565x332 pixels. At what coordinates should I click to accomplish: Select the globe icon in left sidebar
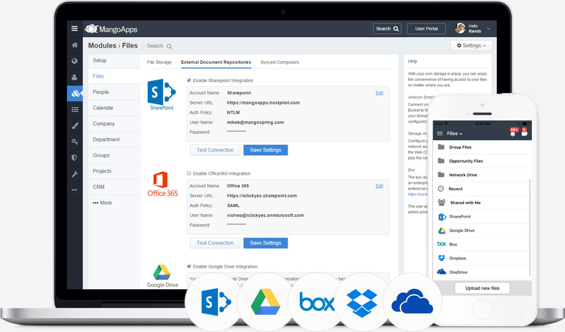pyautogui.click(x=75, y=61)
